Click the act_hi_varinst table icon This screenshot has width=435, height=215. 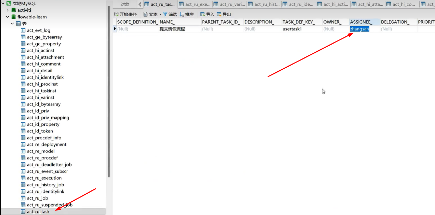pyautogui.click(x=23, y=97)
